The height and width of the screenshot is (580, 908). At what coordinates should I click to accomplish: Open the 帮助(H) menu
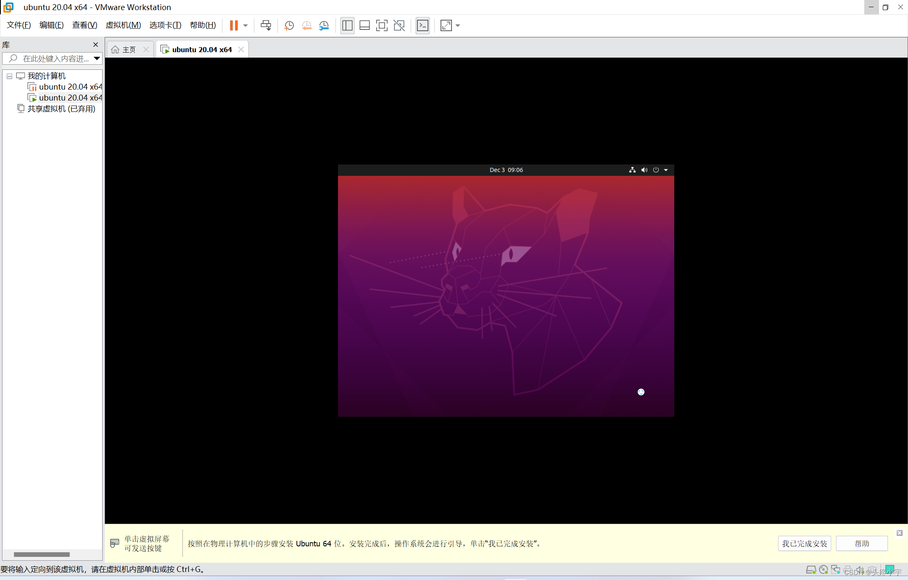(203, 25)
